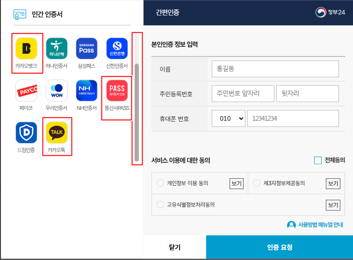Click the 간편인증 title text
This screenshot has height=260, width=353.
(x=167, y=12)
